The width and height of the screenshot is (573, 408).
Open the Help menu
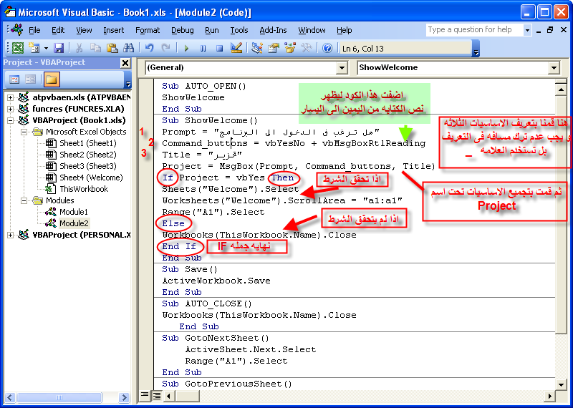coord(344,30)
